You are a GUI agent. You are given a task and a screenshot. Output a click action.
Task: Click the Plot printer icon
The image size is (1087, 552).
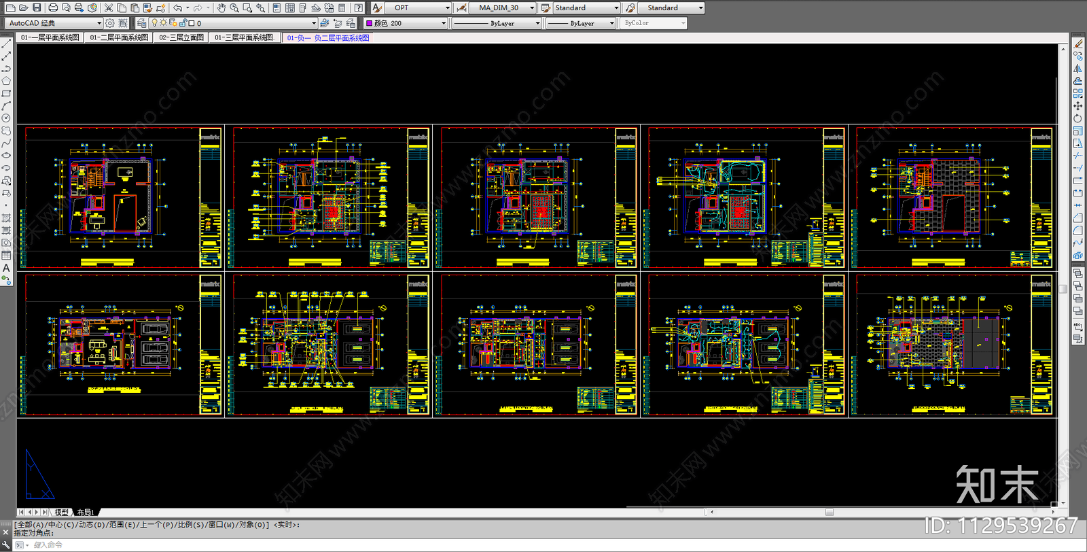[53, 8]
